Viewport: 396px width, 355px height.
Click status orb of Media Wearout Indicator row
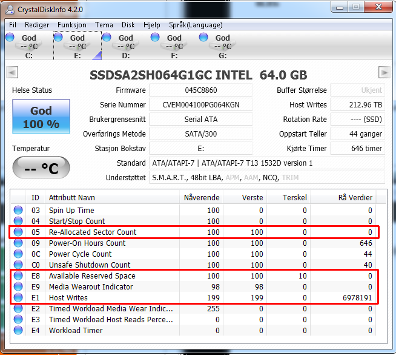point(18,286)
